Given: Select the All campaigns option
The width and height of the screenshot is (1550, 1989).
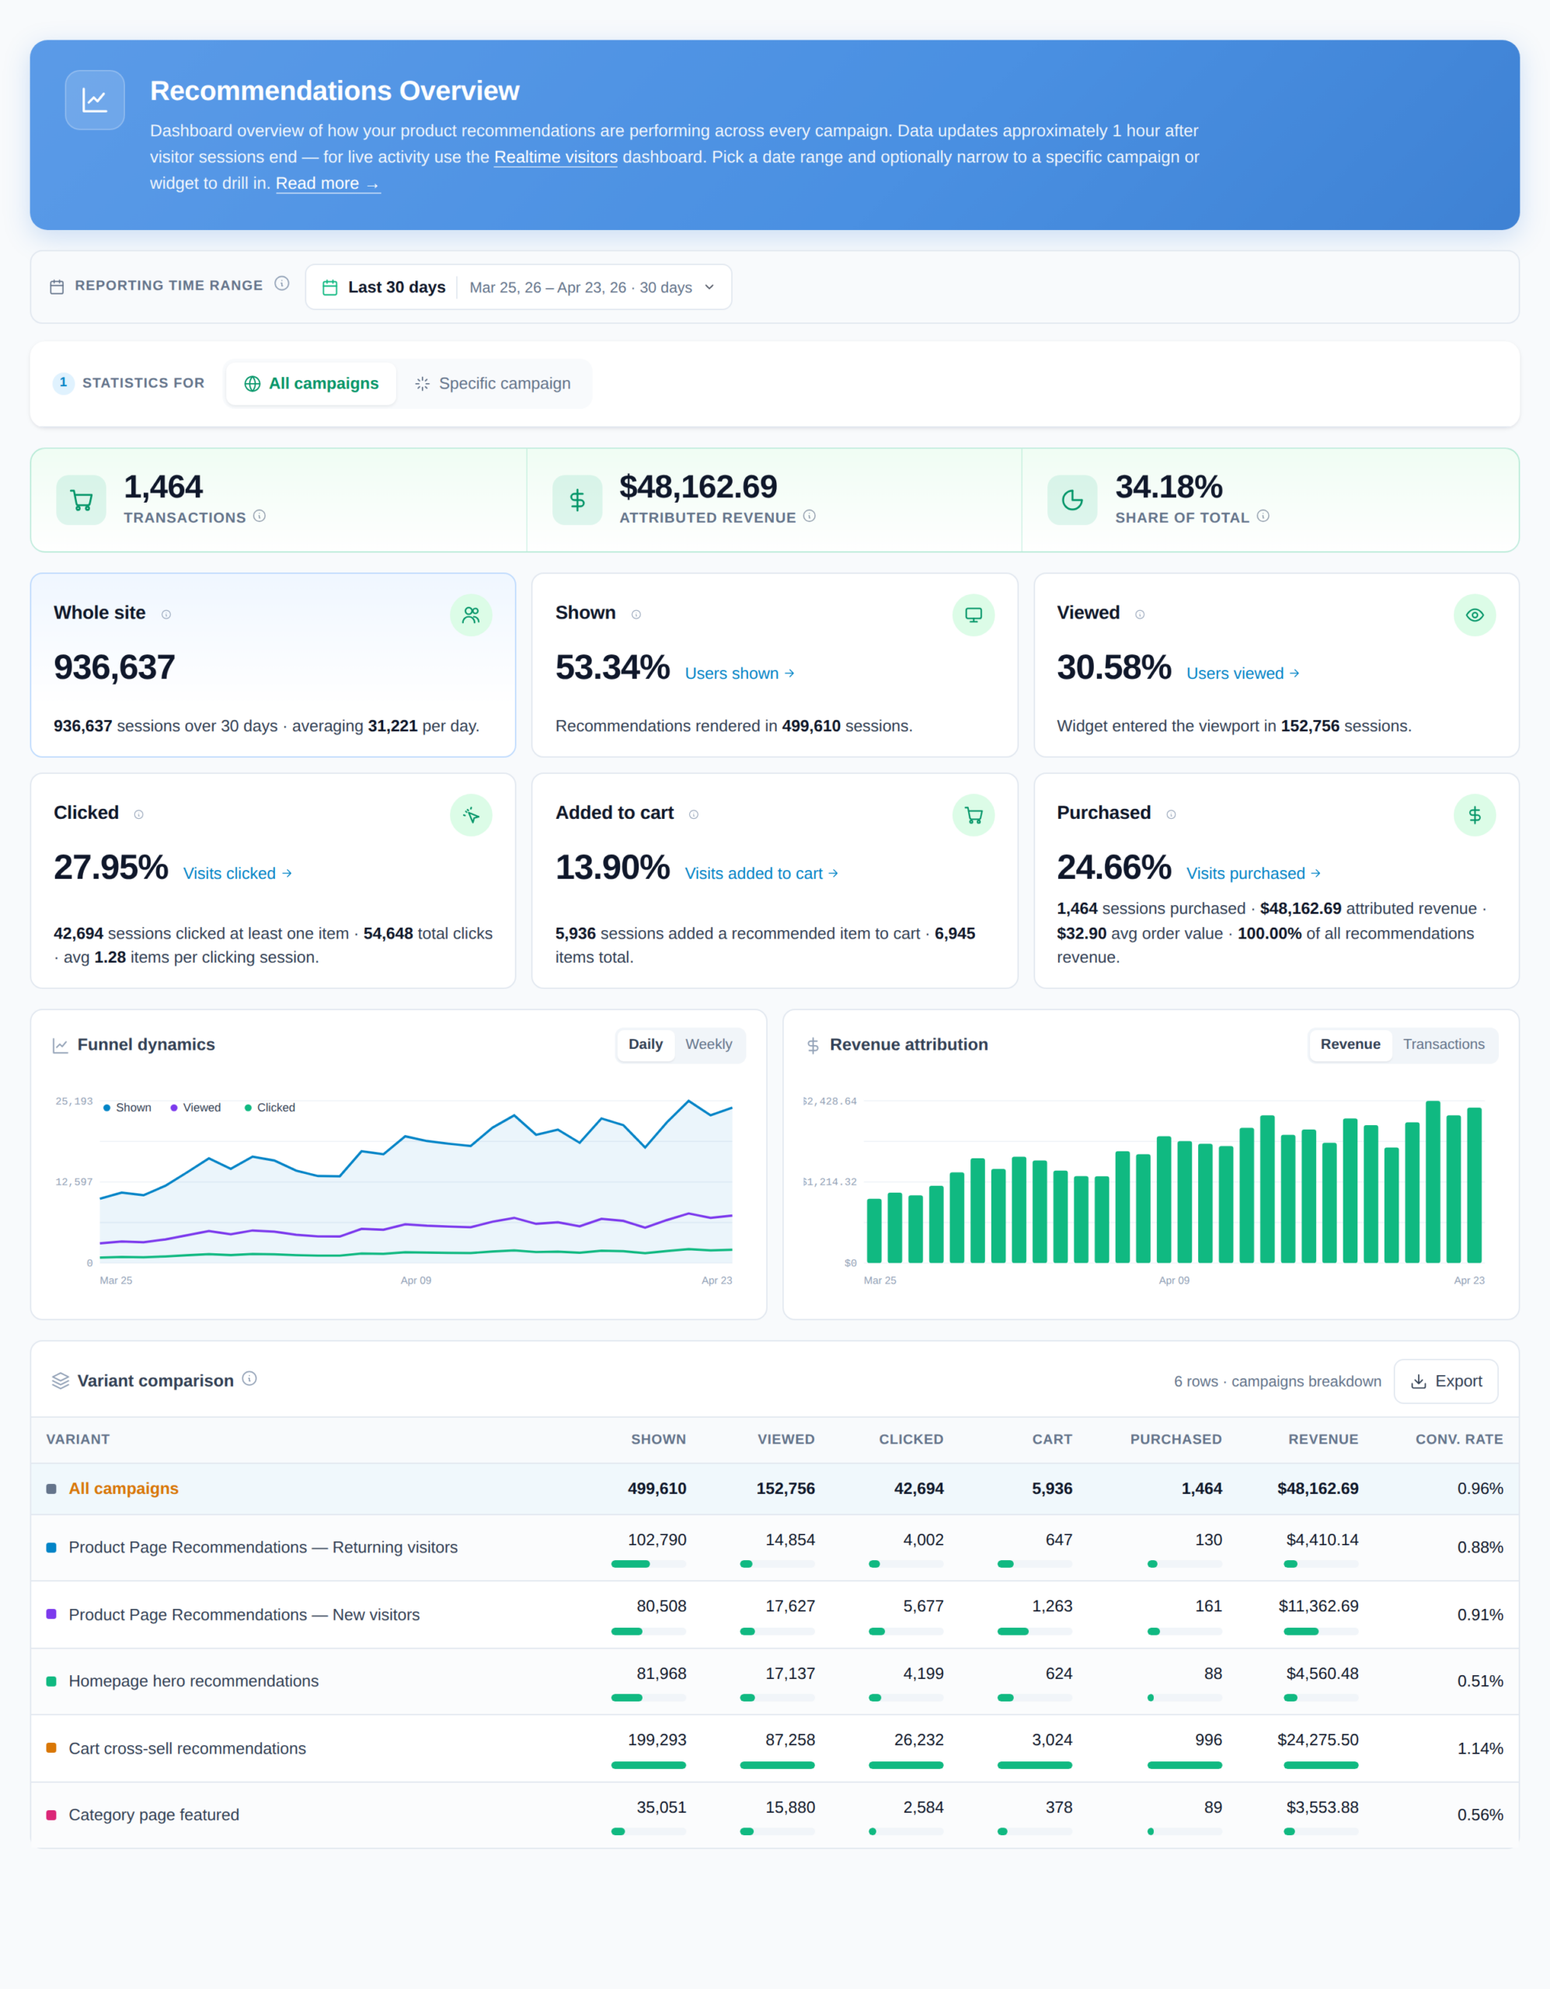Looking at the screenshot, I should coord(312,383).
